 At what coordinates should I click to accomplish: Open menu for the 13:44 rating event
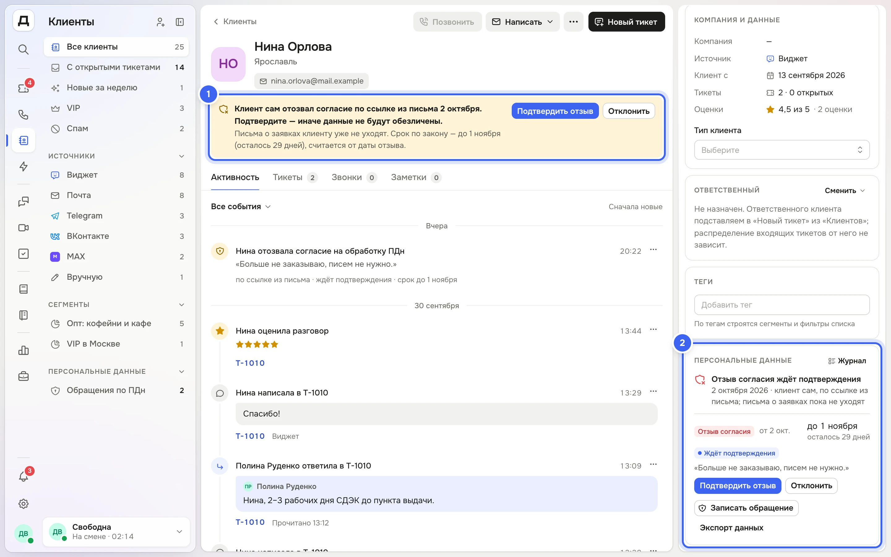(x=653, y=330)
